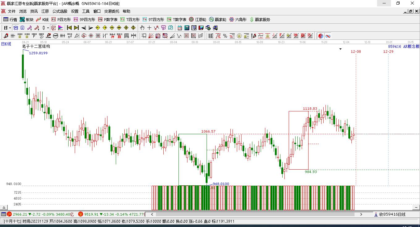The width and height of the screenshot is (420, 227).
Task: Click the 日K线 chart label
Action: click(x=6, y=44)
